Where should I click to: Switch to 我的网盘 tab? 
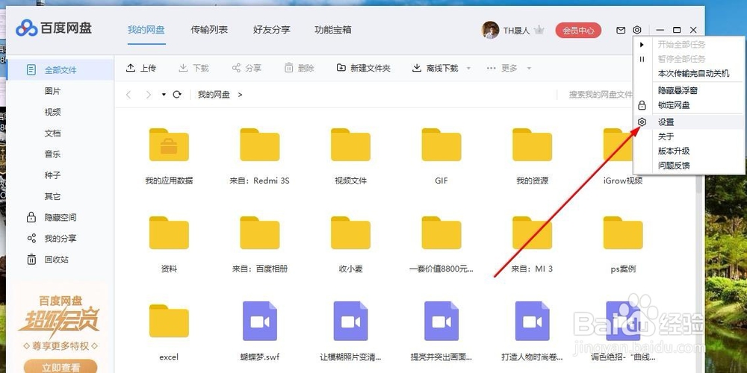(x=146, y=30)
